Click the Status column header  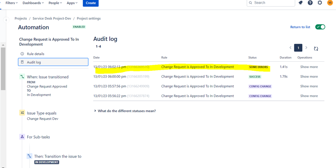coord(252,57)
